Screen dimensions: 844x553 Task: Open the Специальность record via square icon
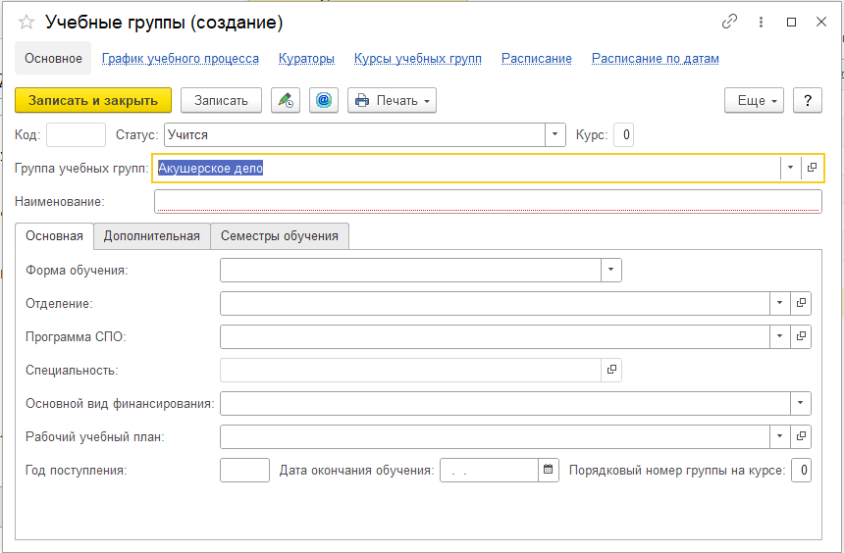(611, 370)
